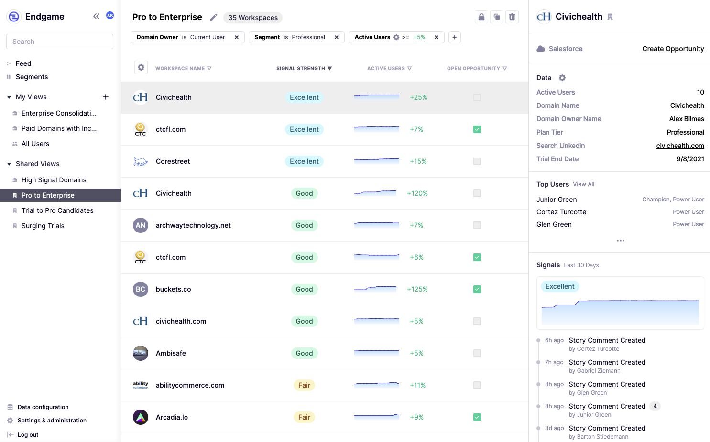This screenshot has width=710, height=442.
Task: Check open opportunity for Ambisafe
Action: point(477,353)
